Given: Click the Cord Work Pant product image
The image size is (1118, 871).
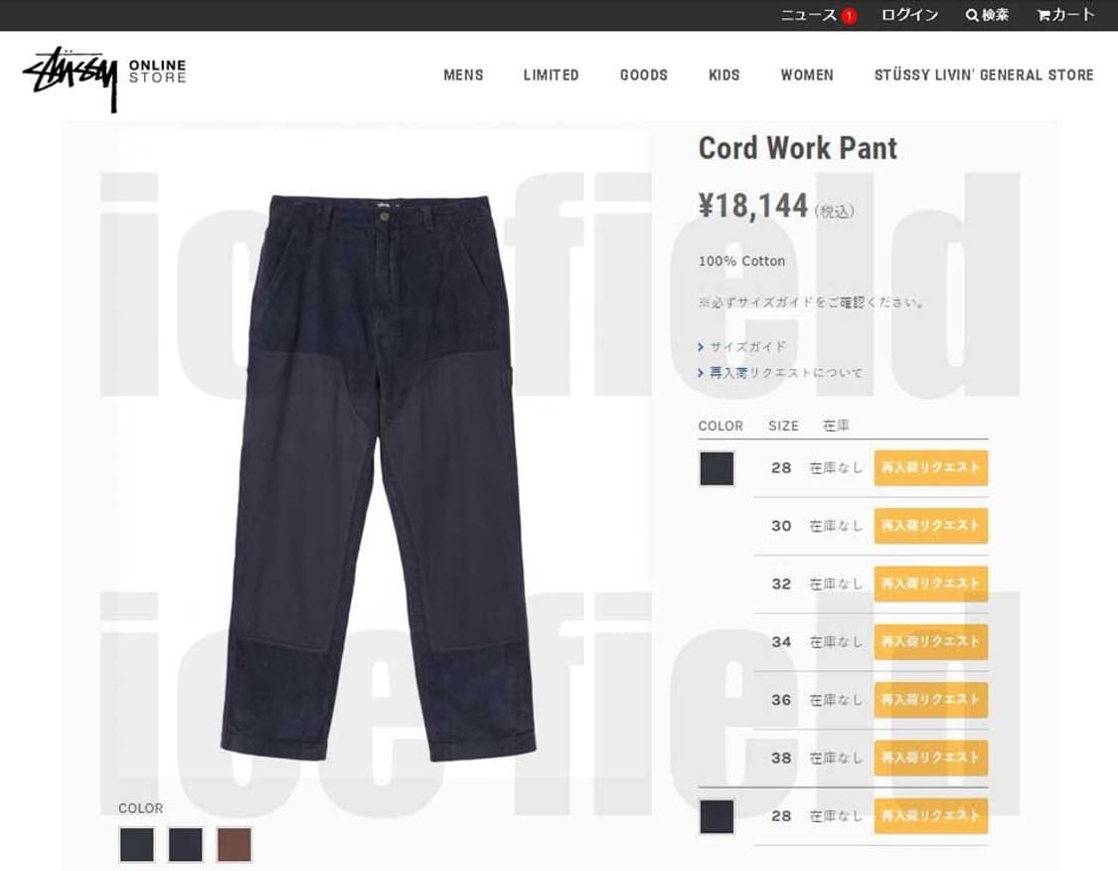Looking at the screenshot, I should pos(379,476).
